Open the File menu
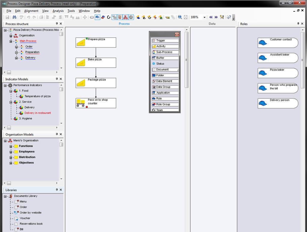The image size is (307, 232). (9, 11)
